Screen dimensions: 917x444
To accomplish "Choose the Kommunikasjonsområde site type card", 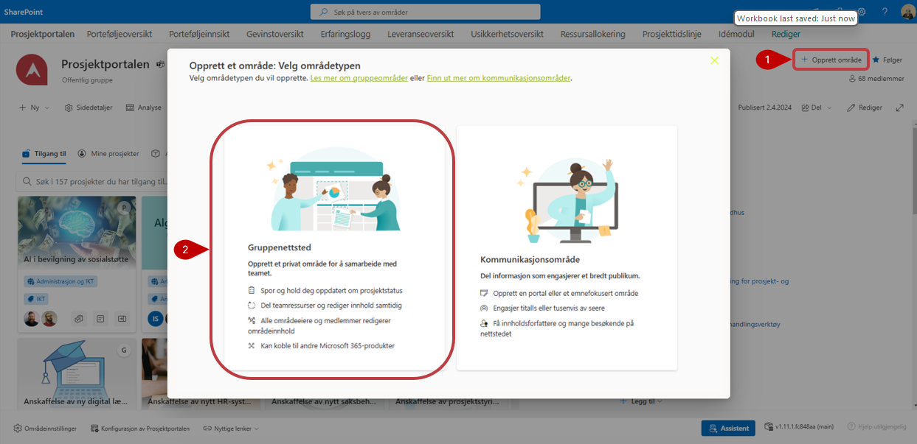I will coord(567,247).
